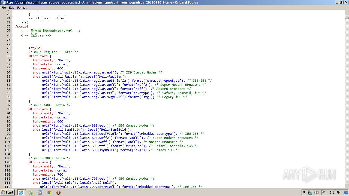This screenshot has height=196, width=349.
Task: Open Windows Explorer folder from taskbar
Action: pos(31,192)
